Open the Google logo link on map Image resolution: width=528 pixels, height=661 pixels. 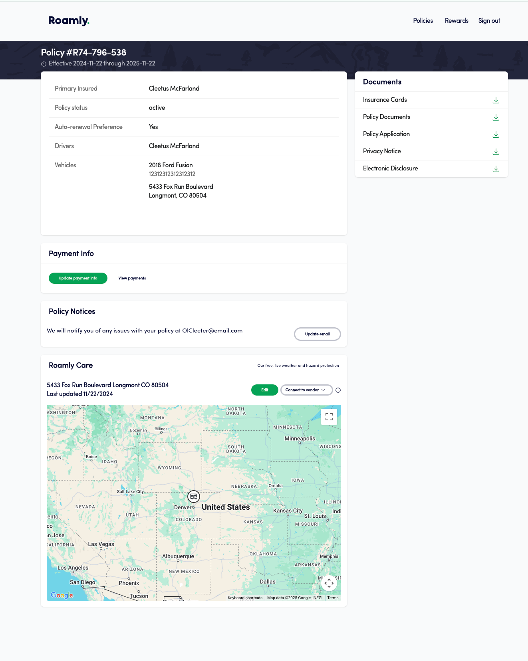coord(62,595)
